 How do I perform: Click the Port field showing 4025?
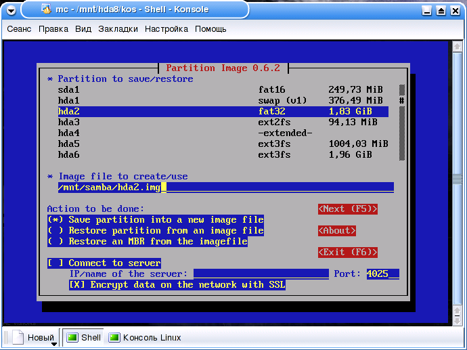click(382, 274)
